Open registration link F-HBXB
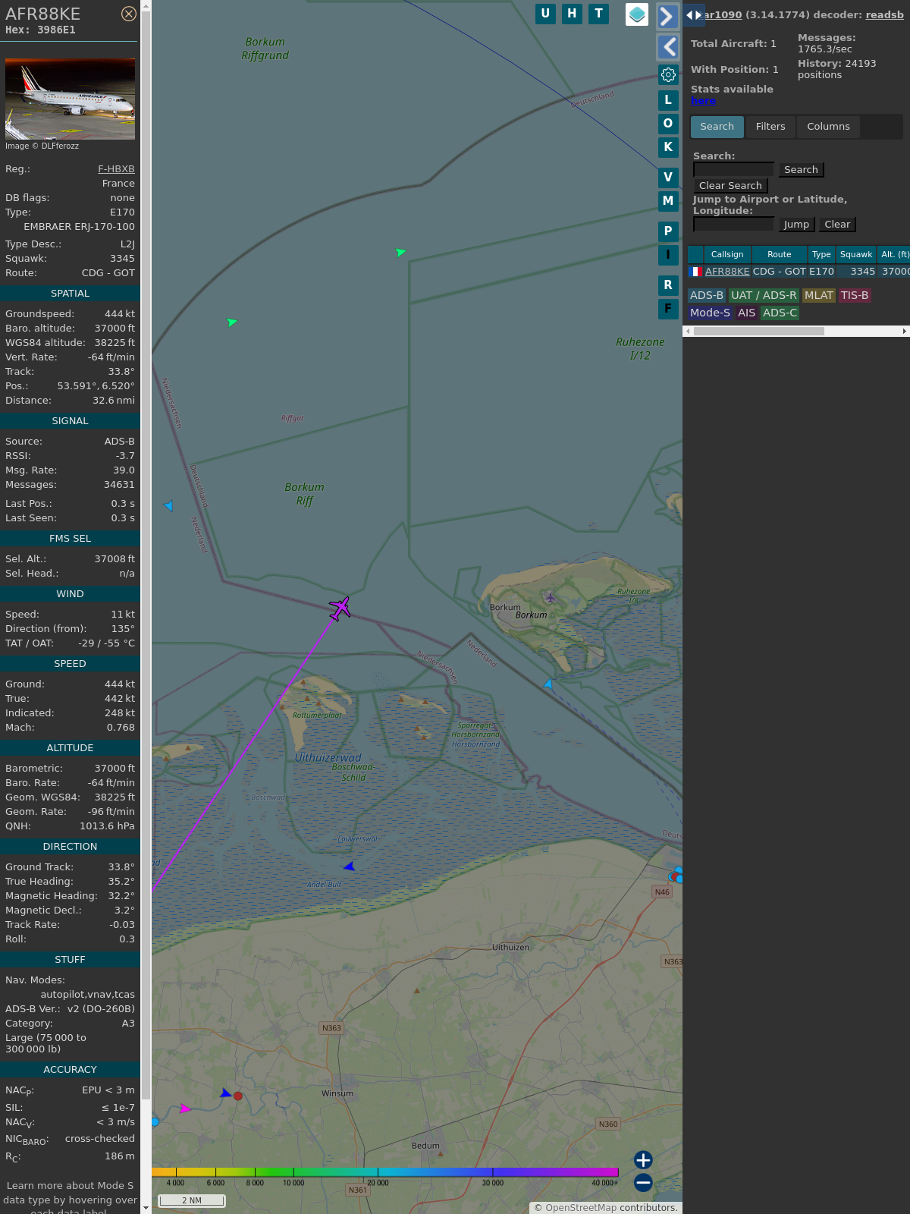 tap(116, 169)
